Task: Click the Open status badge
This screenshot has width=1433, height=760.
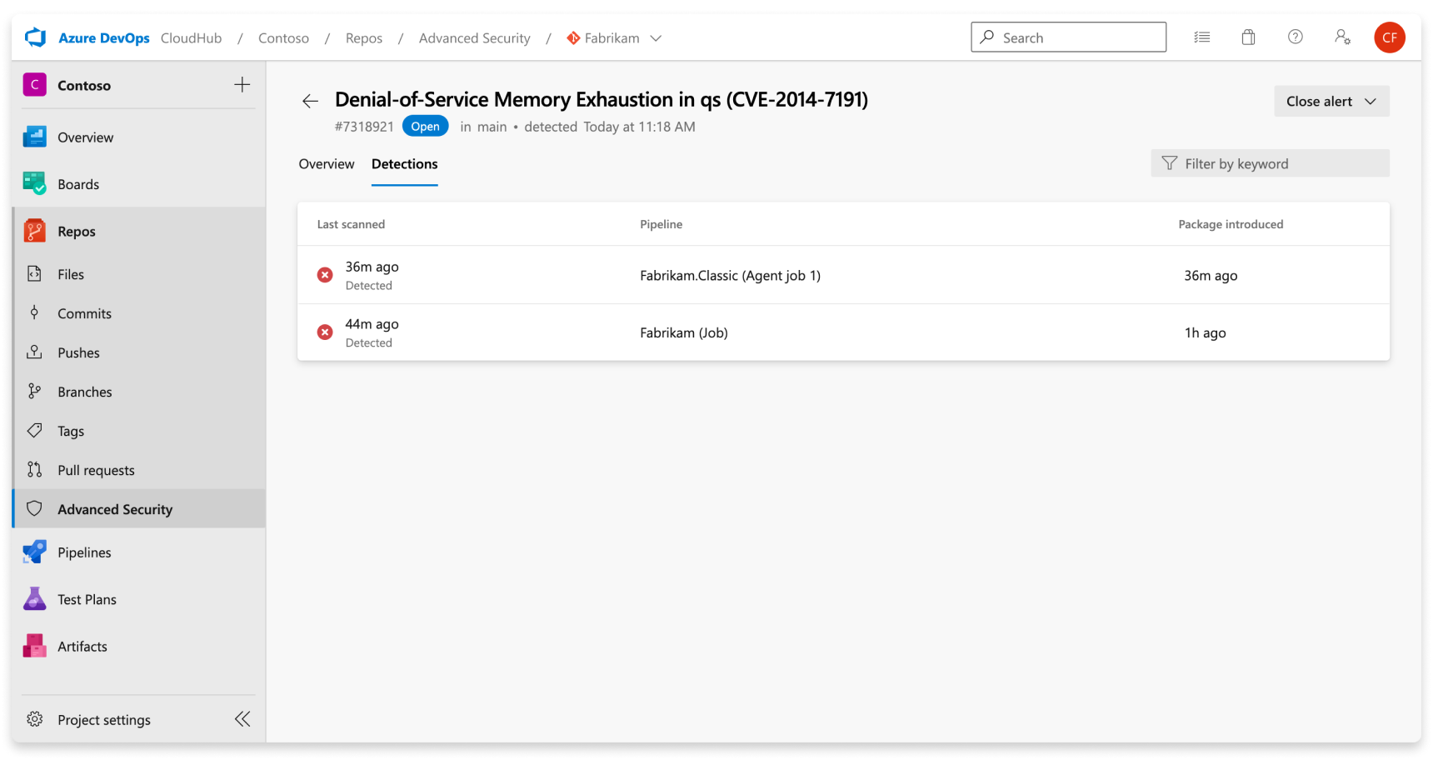Action: pos(425,126)
